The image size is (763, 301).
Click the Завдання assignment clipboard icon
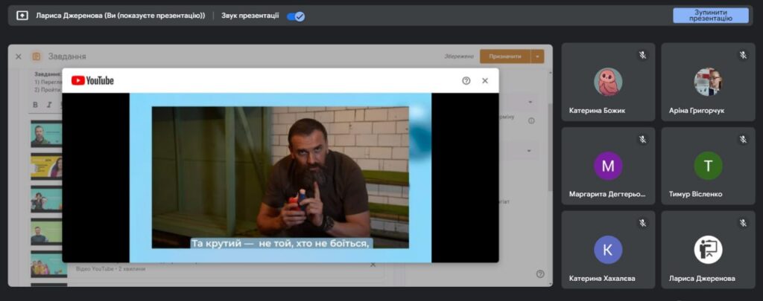37,56
